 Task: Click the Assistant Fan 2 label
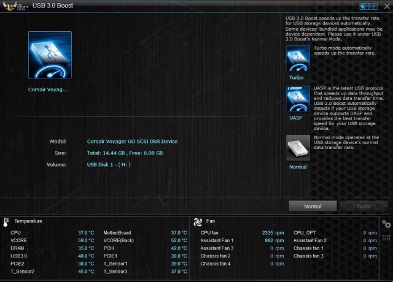click(x=310, y=240)
